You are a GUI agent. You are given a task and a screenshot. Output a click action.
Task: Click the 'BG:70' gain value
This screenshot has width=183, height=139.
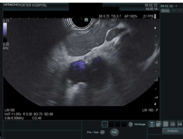[x=38, y=114]
